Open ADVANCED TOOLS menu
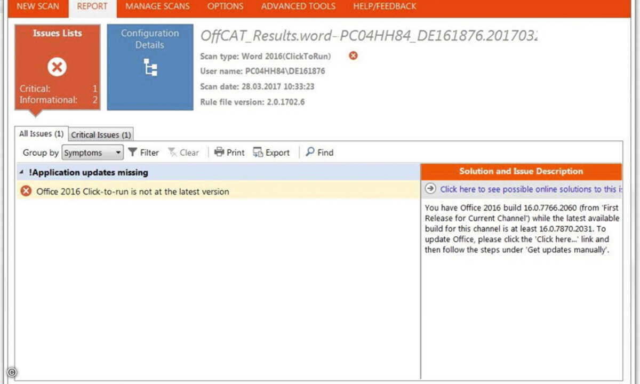640x384 pixels. pos(298,6)
